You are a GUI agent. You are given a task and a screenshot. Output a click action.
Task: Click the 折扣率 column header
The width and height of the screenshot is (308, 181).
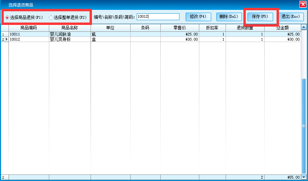[212, 28]
